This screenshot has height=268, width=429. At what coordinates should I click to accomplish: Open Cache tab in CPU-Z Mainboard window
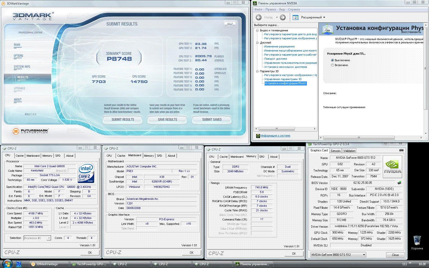click(x=121, y=156)
